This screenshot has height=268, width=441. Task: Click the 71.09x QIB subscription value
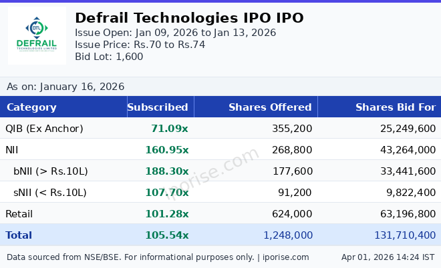pyautogui.click(x=170, y=129)
